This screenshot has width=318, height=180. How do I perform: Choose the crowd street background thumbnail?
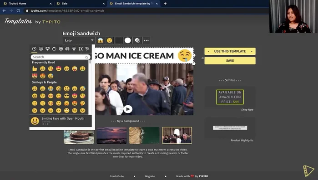click(177, 136)
